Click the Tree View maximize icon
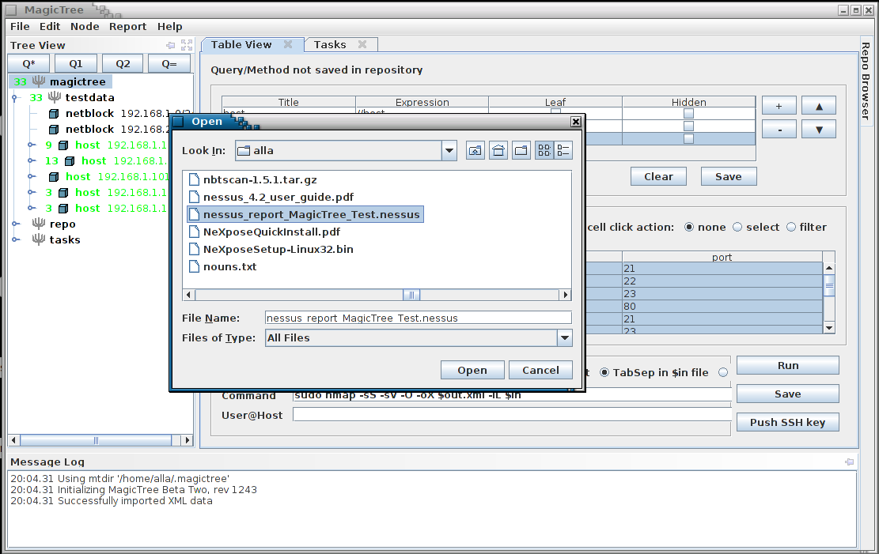The height and width of the screenshot is (554, 879). pos(187,45)
